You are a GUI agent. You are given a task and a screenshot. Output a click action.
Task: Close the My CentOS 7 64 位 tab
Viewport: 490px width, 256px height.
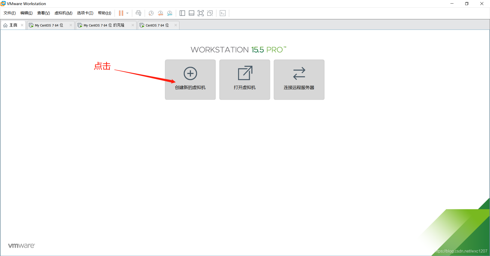[x=71, y=25]
